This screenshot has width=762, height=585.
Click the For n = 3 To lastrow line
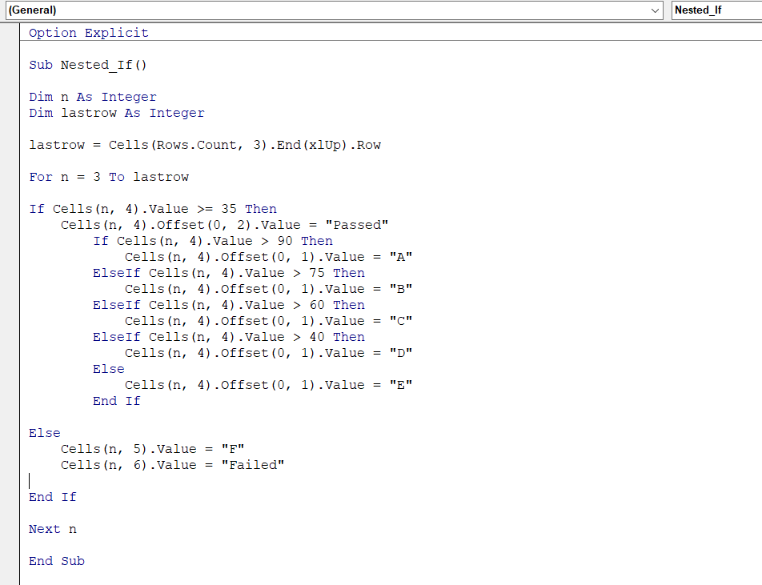(109, 177)
